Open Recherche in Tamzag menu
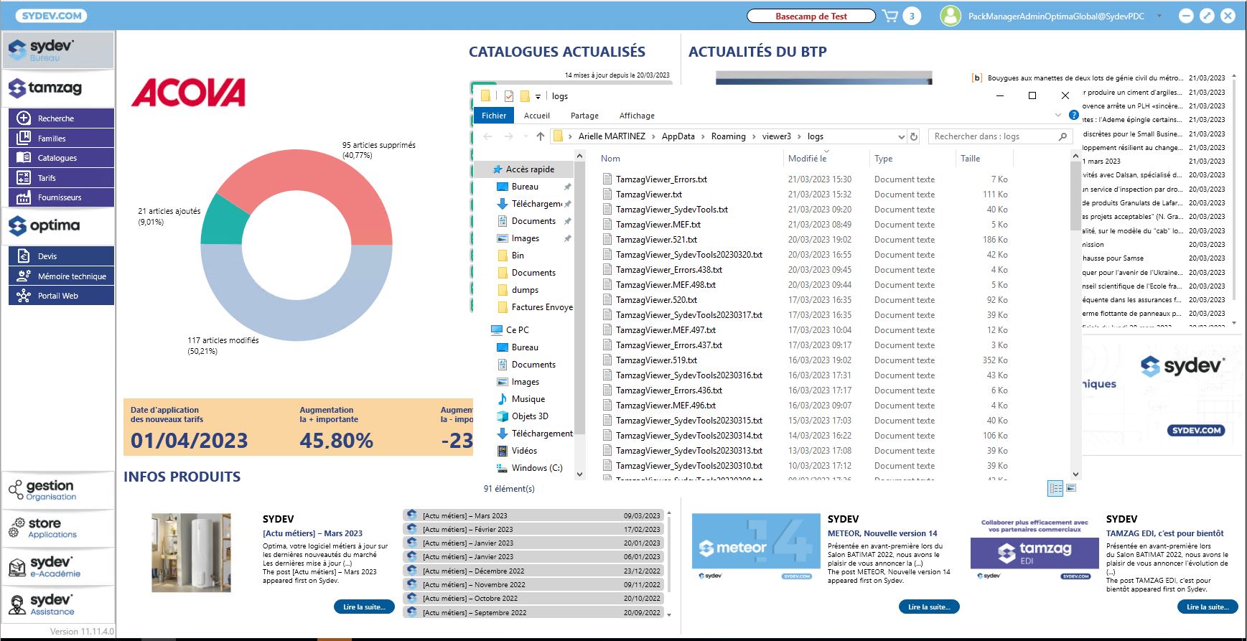 tap(62, 118)
